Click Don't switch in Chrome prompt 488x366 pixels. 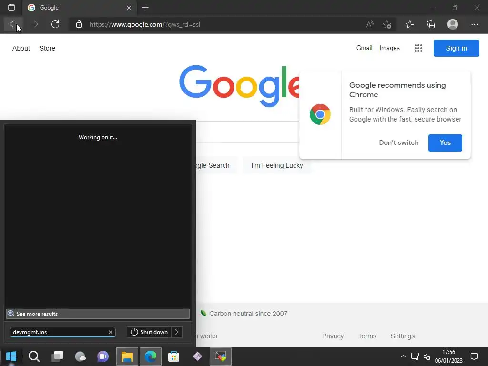pyautogui.click(x=399, y=142)
